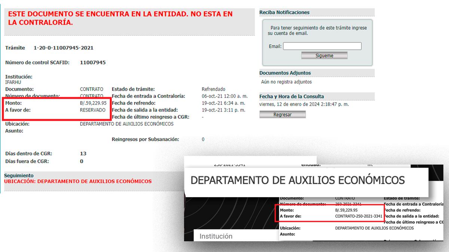Viewport: 449px width, 252px height.
Task: Select CONTRATO-250-2021-3341 in the inset image
Action: coord(358,216)
